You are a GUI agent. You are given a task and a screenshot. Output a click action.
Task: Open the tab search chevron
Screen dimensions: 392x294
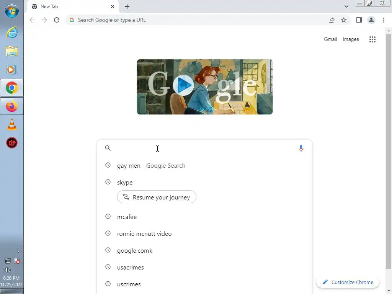346,7
